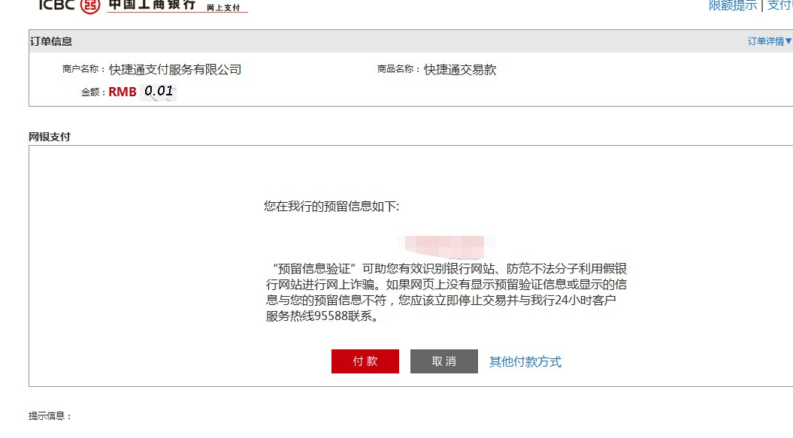Select the merchant name 快捷通支付服务有限公司
Screen dimensions: 793x438
pyautogui.click(x=175, y=69)
